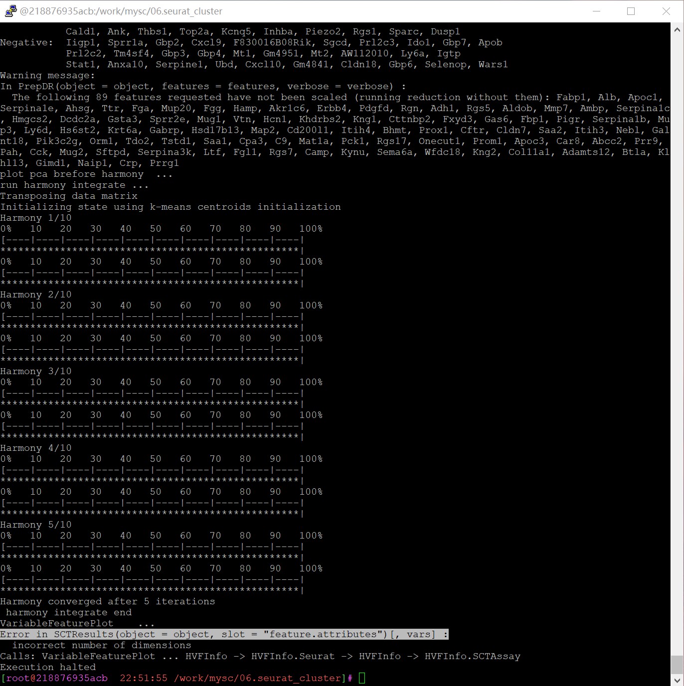The height and width of the screenshot is (686, 684).
Task: Click 'plot pca brefore harmony ...' line
Action: pos(86,174)
